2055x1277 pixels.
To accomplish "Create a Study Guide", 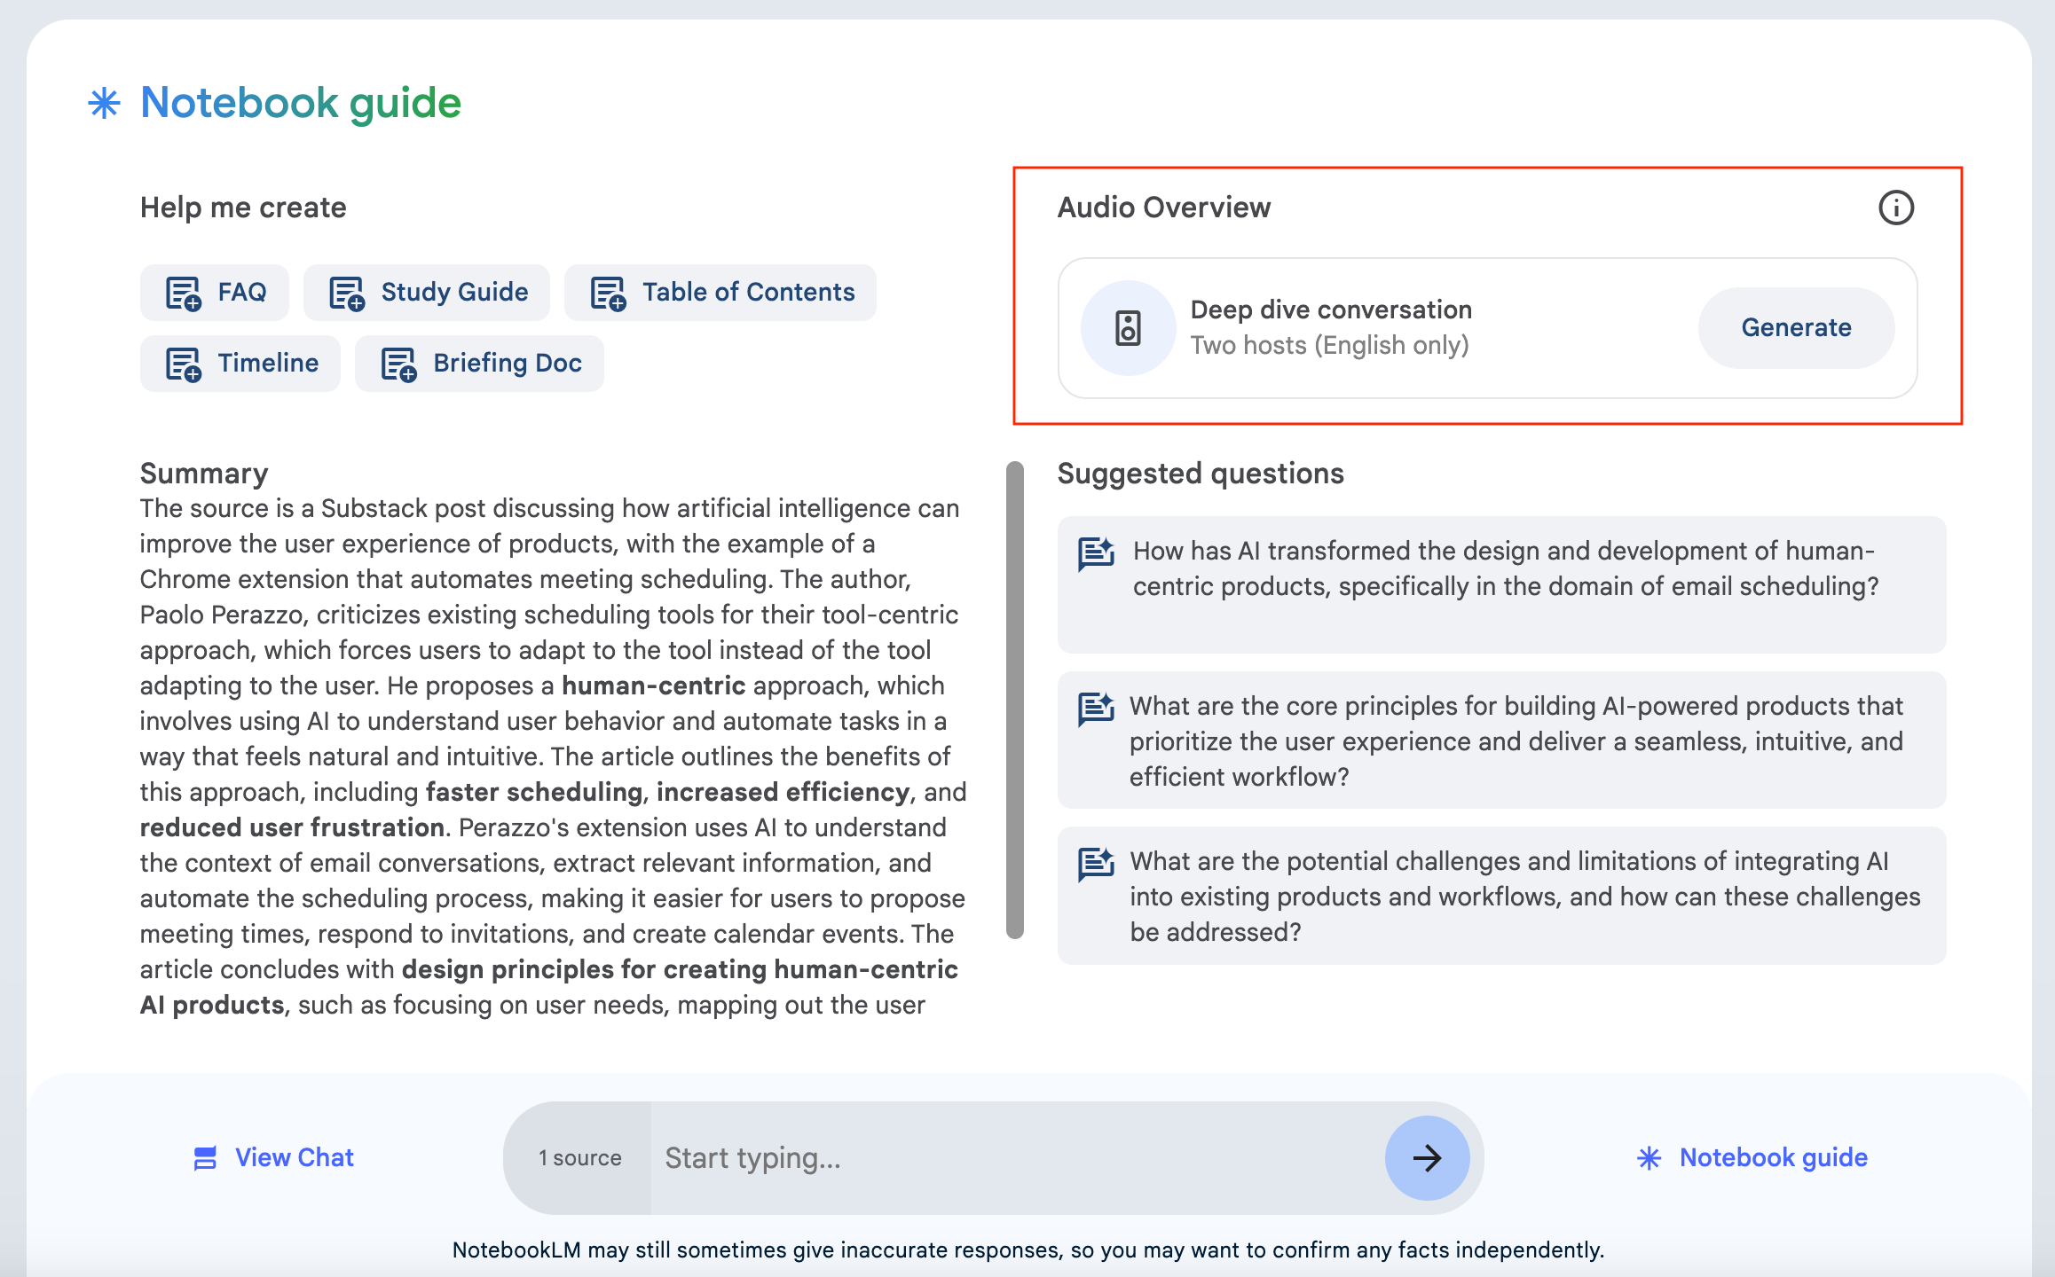I will (x=427, y=293).
